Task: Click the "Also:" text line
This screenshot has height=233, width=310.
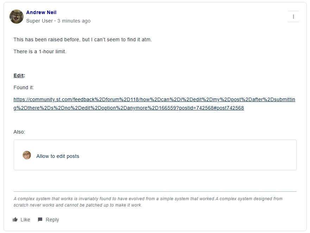Action: [19, 132]
